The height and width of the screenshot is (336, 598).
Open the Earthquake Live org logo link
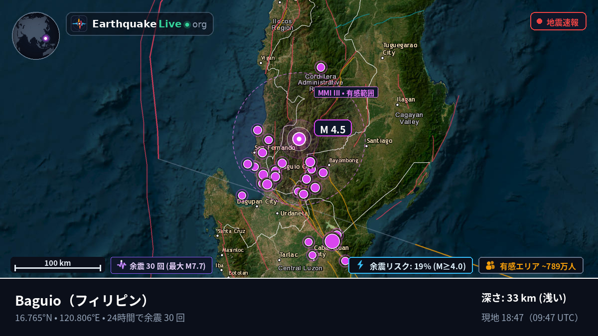pyautogui.click(x=140, y=24)
